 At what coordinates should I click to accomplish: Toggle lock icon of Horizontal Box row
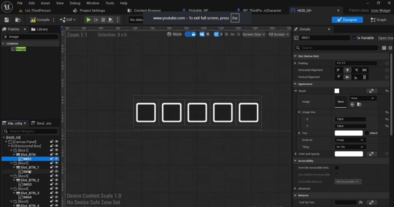(52, 146)
